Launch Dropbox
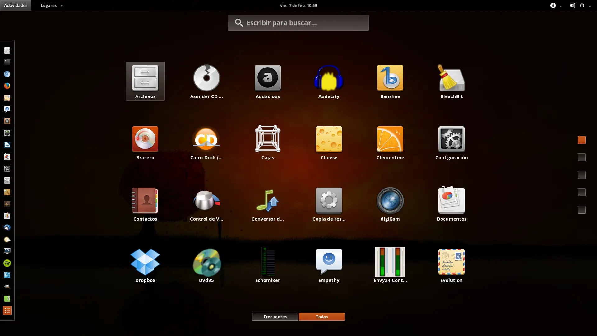Screen dimensions: 597x336 (x=145, y=265)
